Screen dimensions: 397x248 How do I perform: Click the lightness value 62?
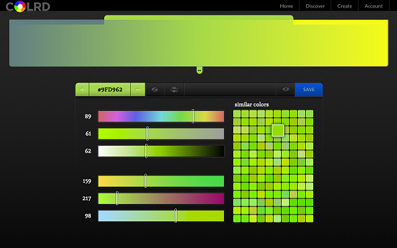(88, 151)
